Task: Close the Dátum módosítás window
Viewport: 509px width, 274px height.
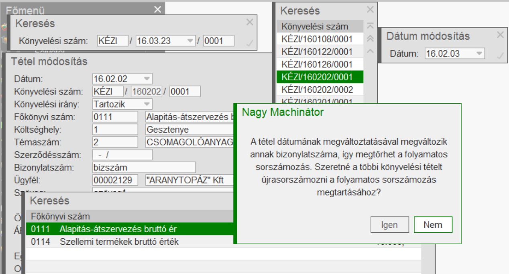Action: [500, 35]
